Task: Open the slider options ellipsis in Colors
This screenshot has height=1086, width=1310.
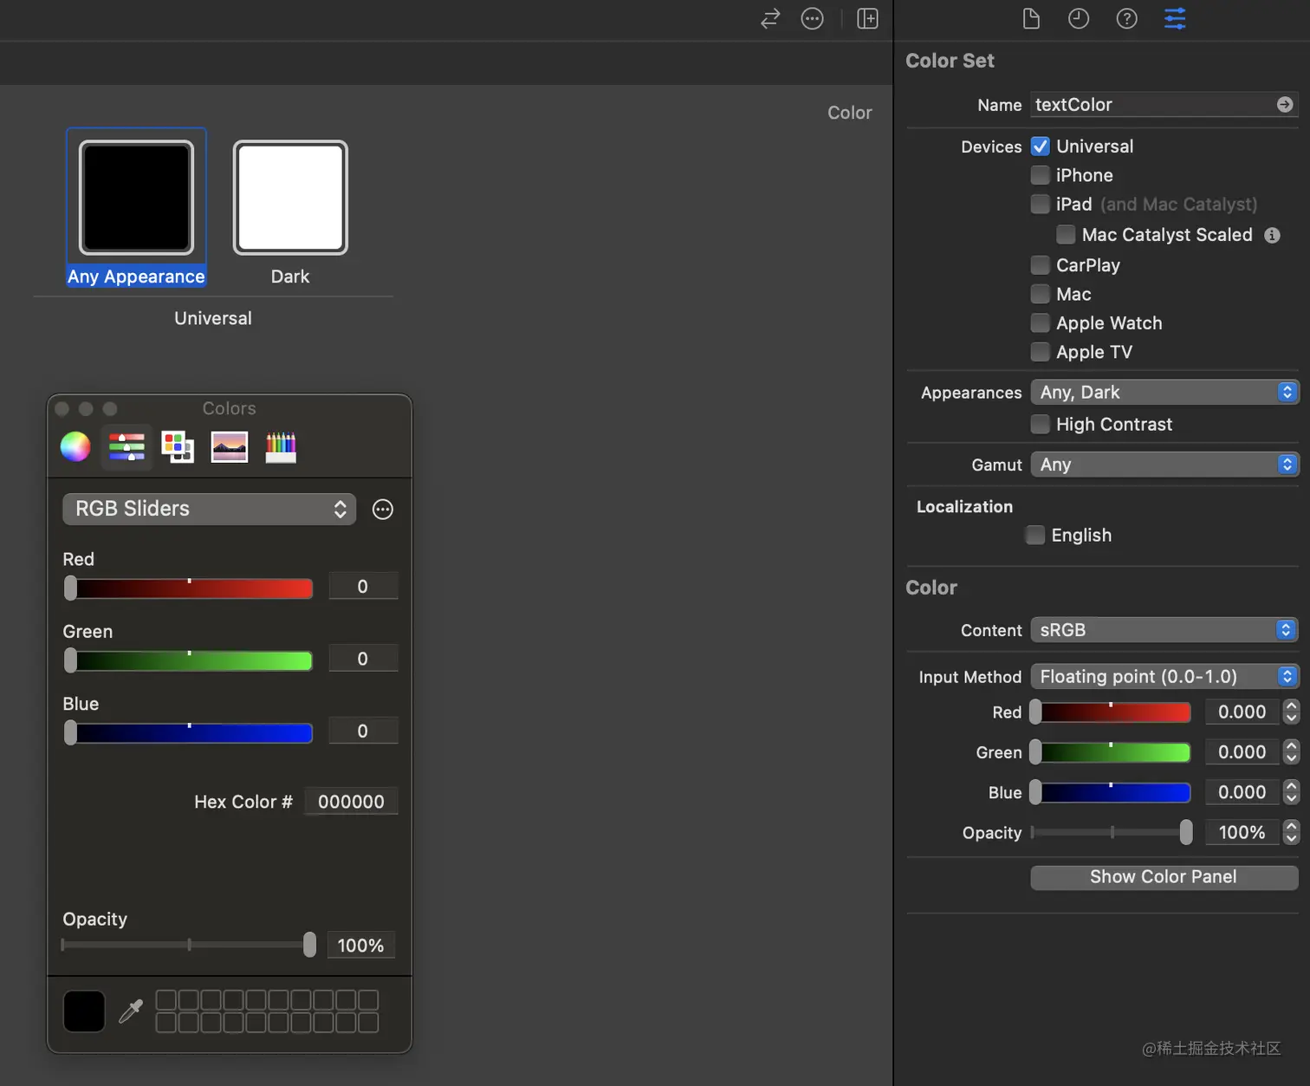Action: (382, 510)
